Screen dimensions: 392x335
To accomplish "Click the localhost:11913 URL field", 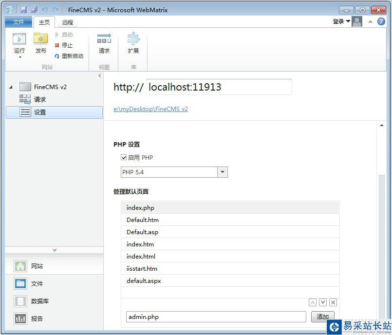I will [219, 87].
